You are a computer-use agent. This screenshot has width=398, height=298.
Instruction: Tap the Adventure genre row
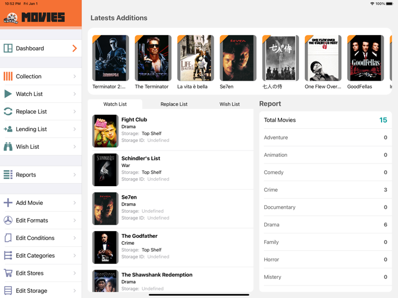point(325,137)
